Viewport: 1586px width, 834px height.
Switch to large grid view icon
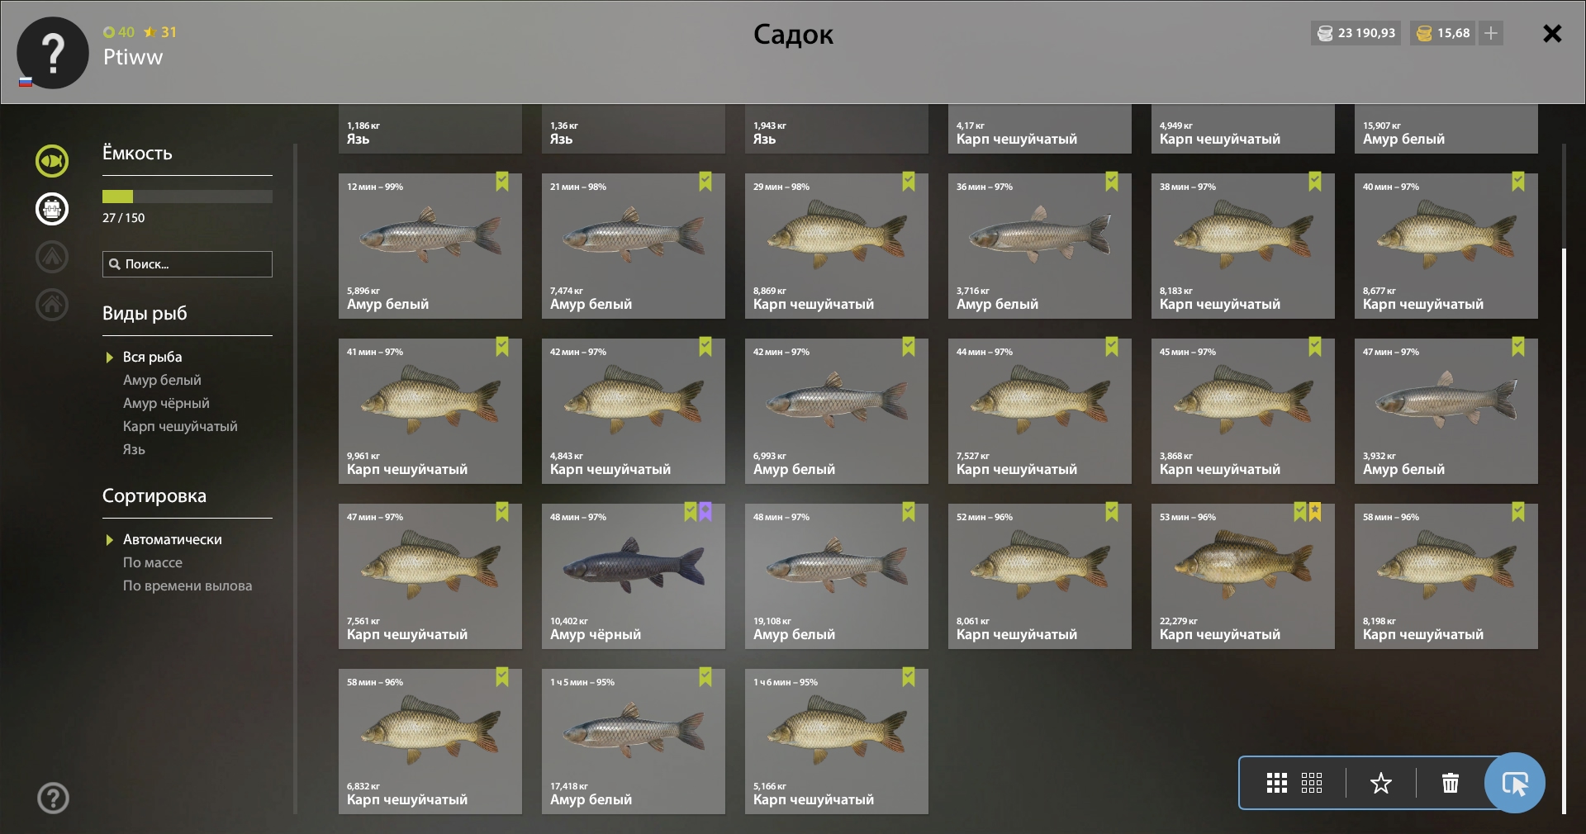(1276, 783)
